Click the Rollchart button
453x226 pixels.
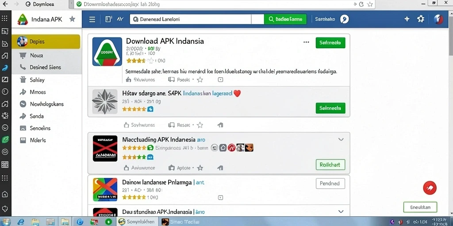(x=330, y=165)
